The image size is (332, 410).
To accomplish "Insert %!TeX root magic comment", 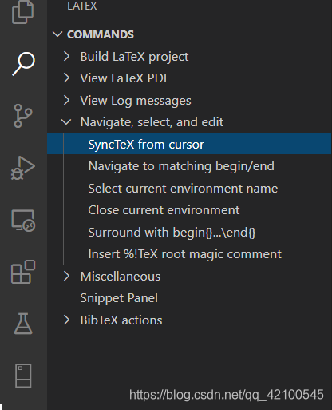I will [185, 254].
